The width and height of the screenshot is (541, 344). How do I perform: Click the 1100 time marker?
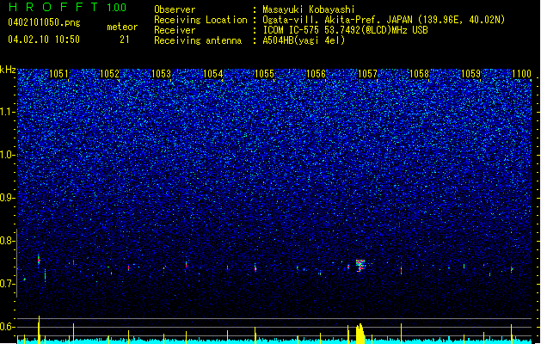click(x=521, y=73)
